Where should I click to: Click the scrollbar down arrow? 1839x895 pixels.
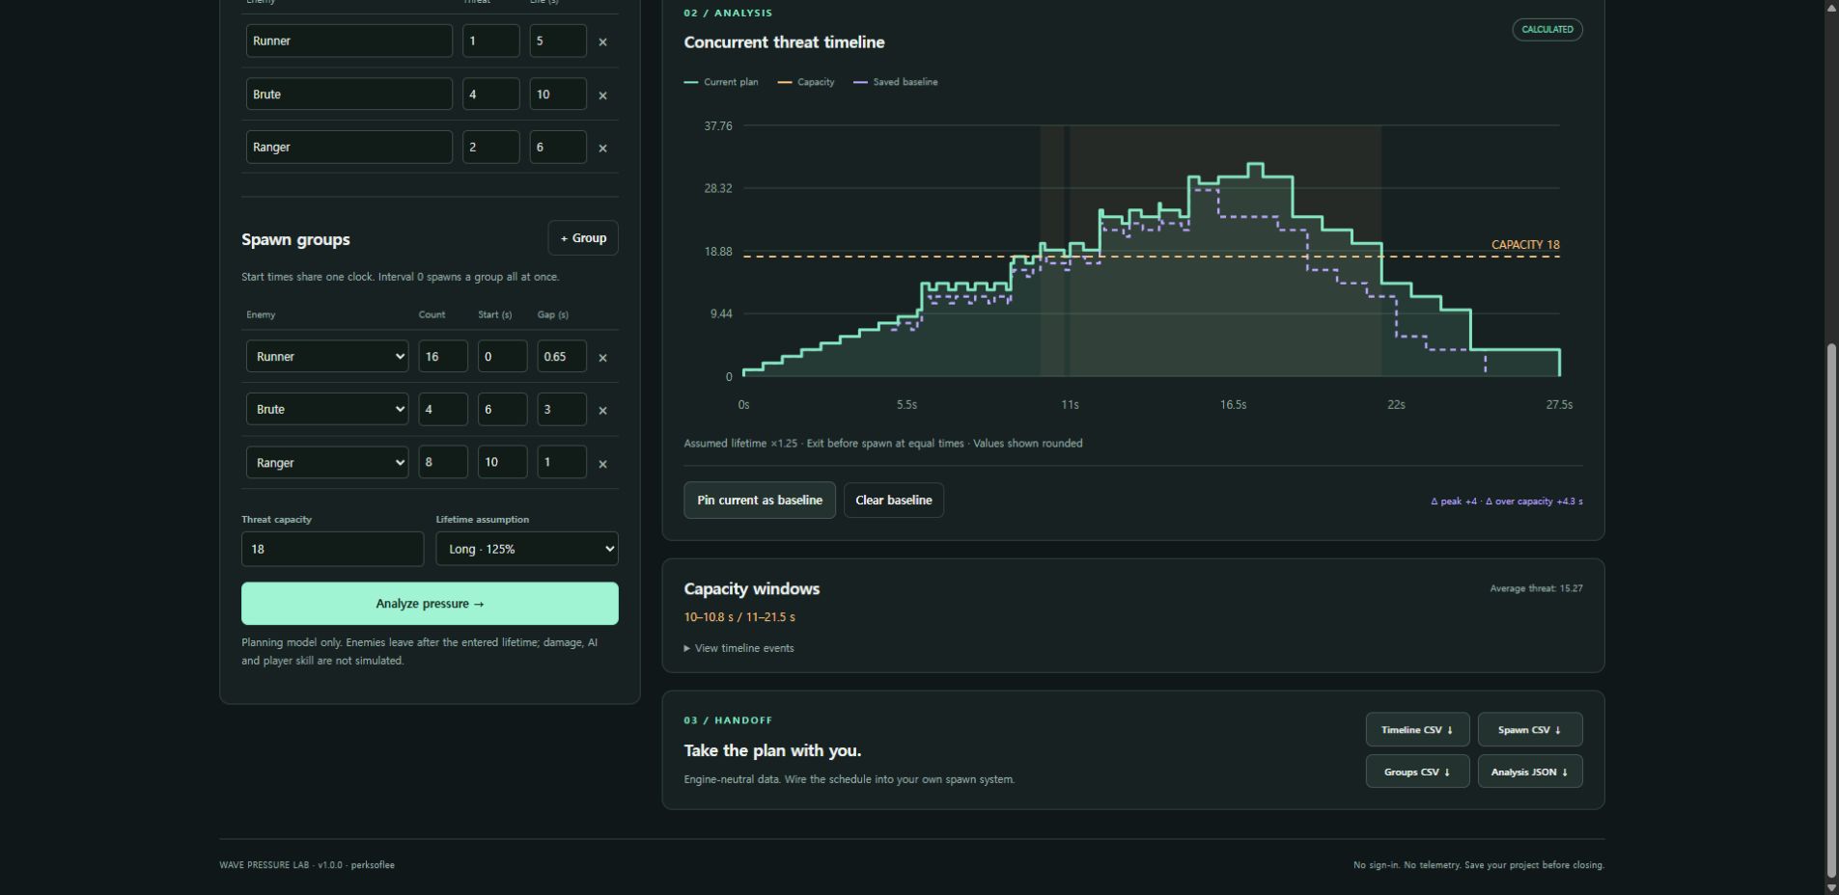coord(1831,887)
